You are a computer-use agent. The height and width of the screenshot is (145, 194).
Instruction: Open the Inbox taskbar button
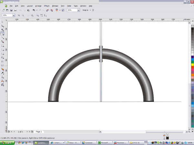[74, 142]
